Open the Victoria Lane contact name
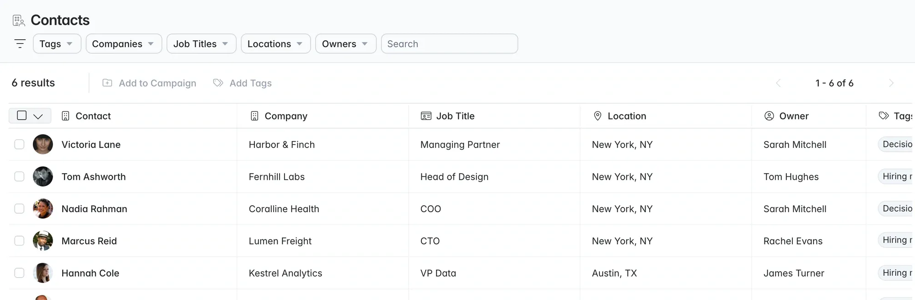 pos(91,145)
